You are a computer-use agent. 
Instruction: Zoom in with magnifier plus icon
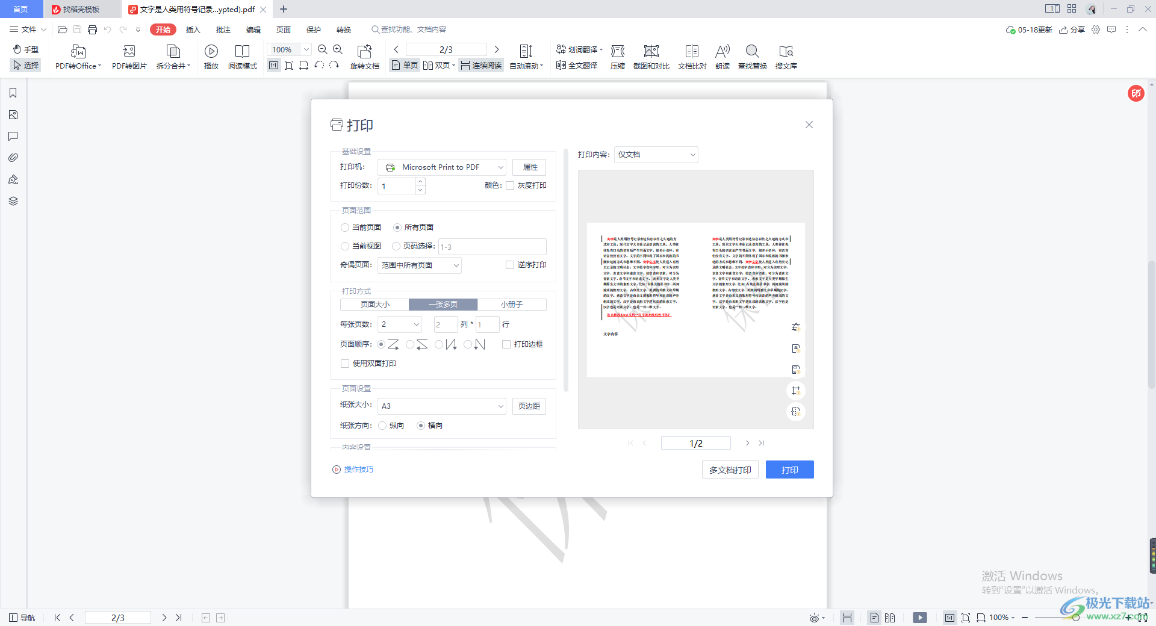338,49
